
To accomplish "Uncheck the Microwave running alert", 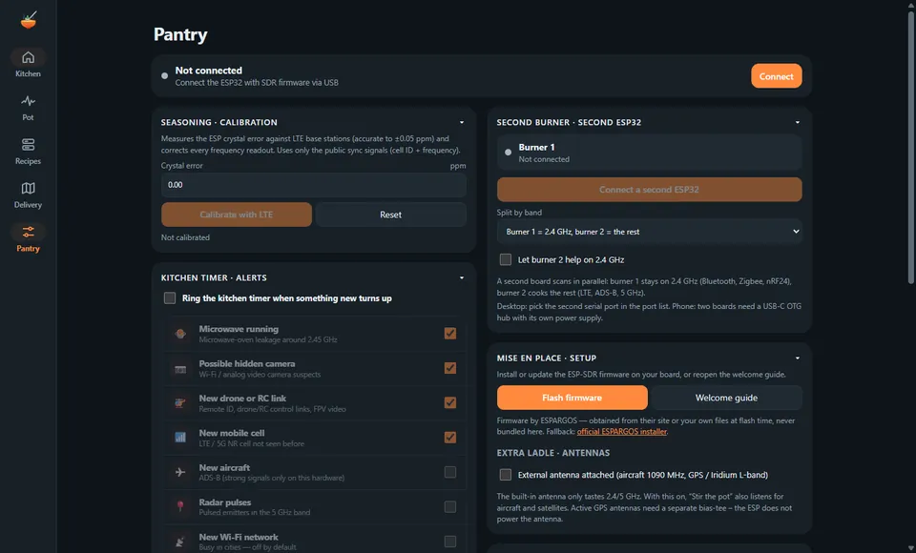I will coord(449,334).
